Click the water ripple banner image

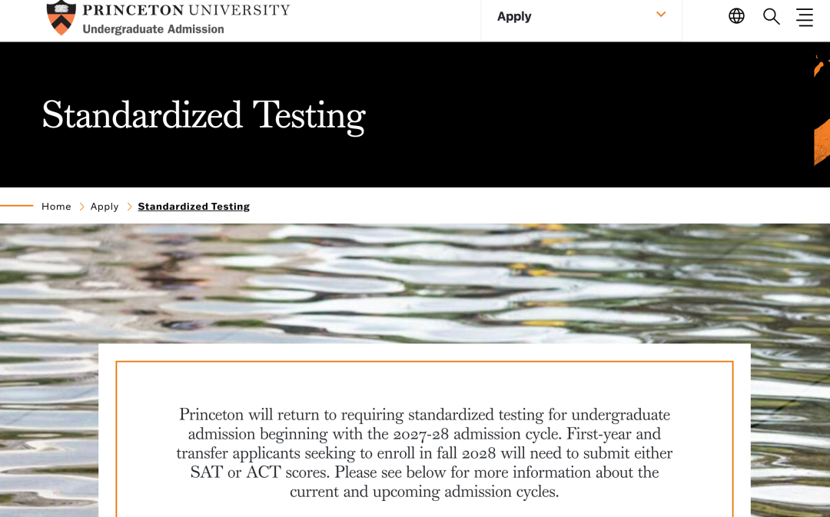415,283
